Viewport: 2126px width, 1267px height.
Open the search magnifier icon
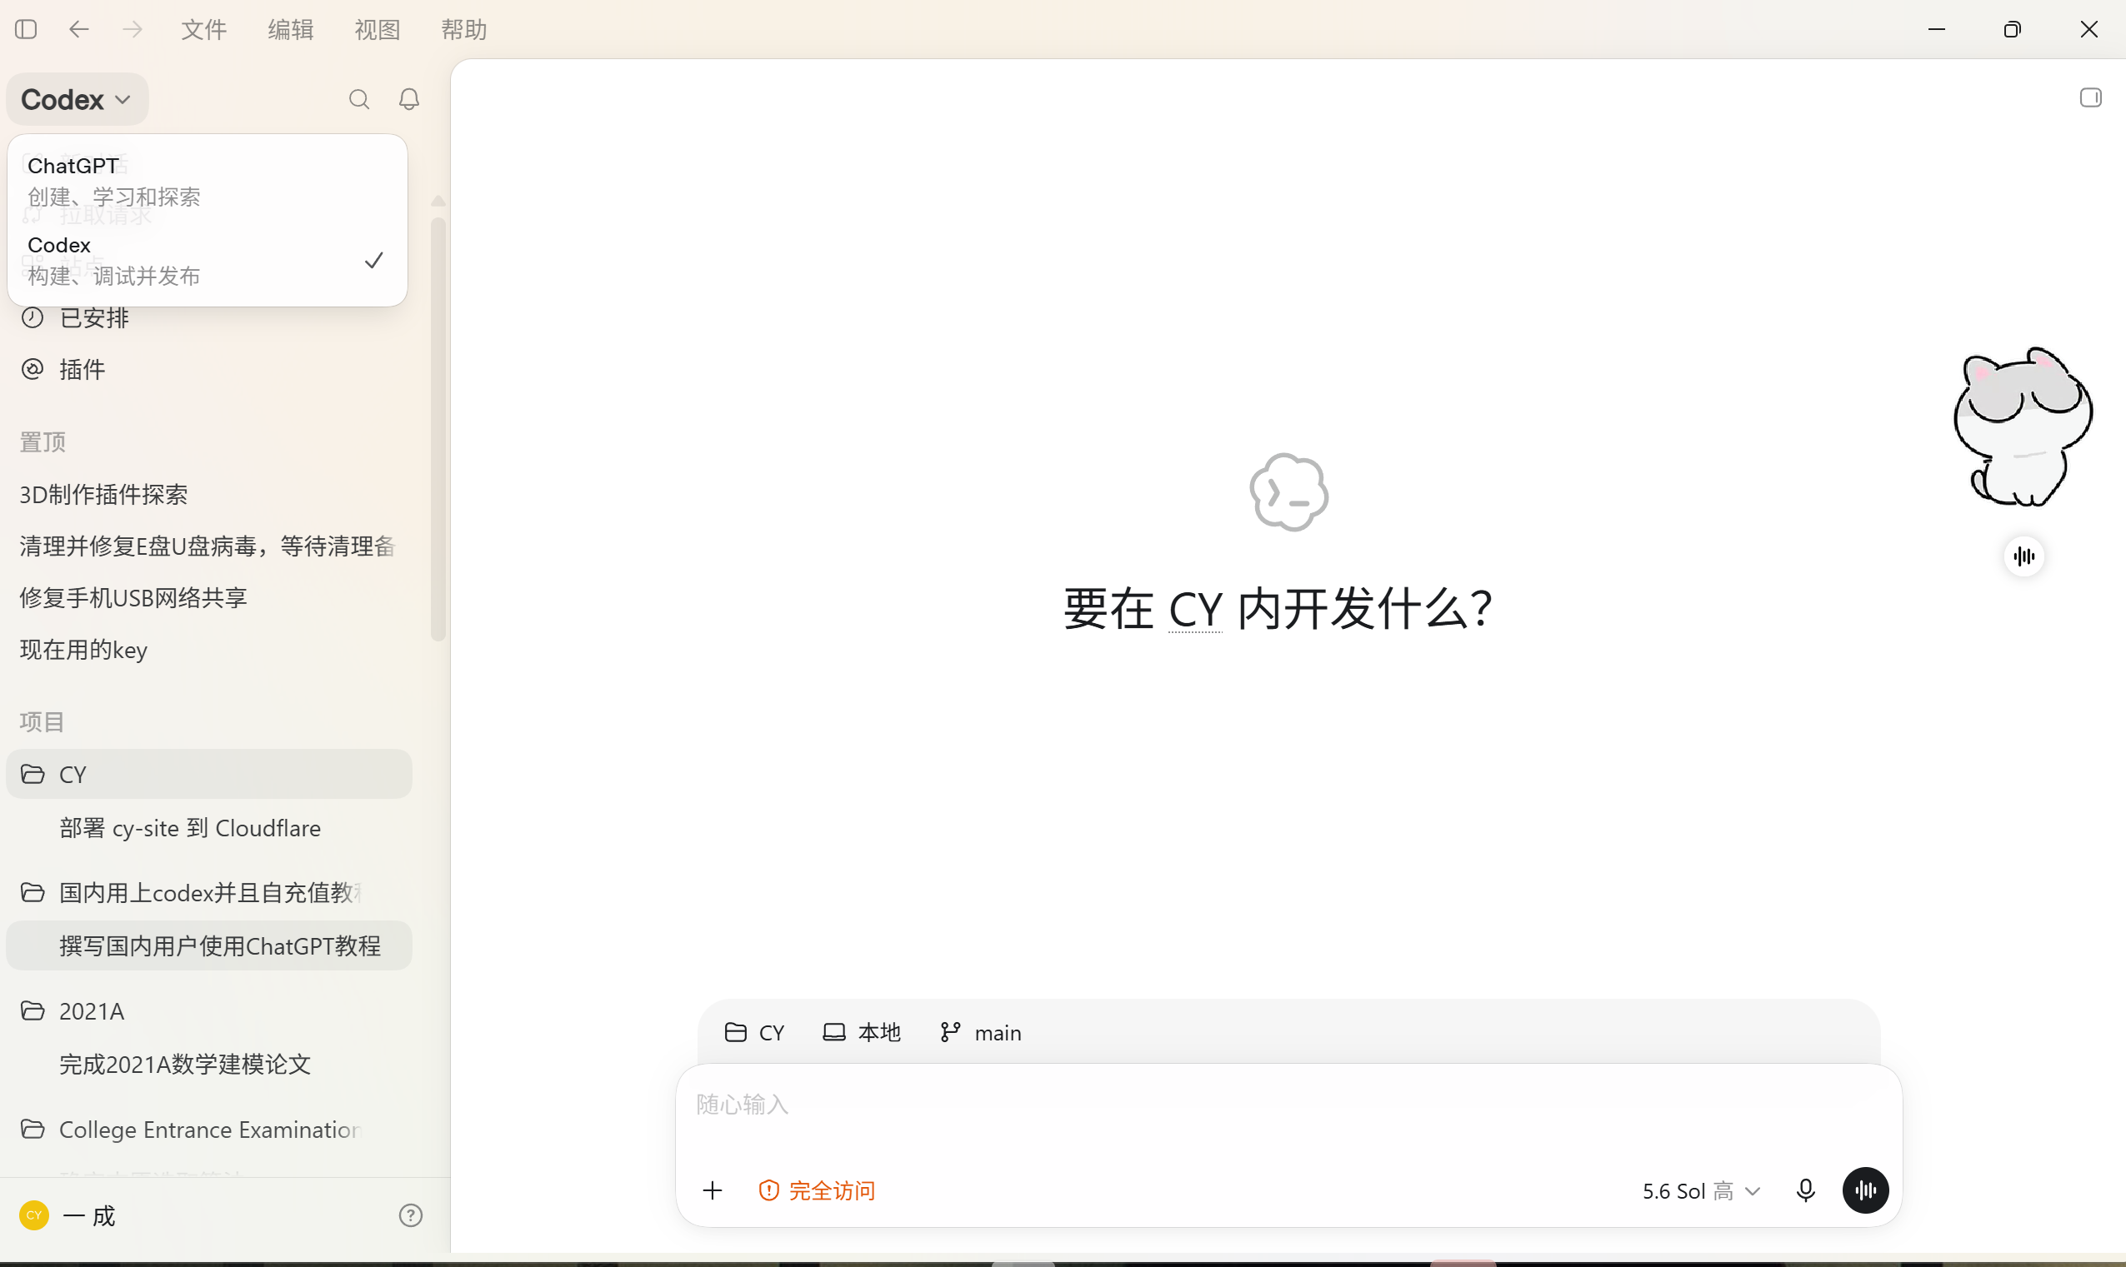359,100
